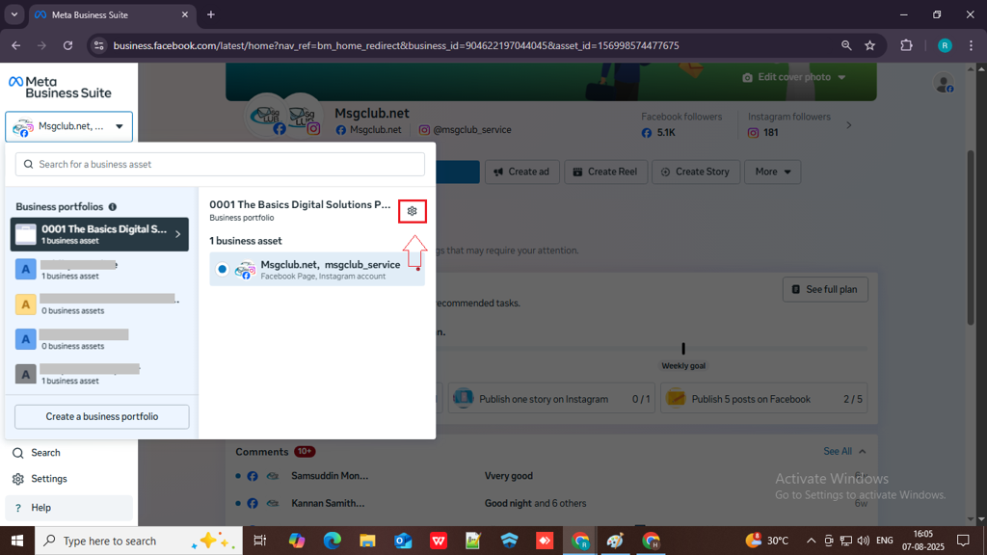
Task: Open the Edit cover photo dropdown
Action: [x=794, y=77]
